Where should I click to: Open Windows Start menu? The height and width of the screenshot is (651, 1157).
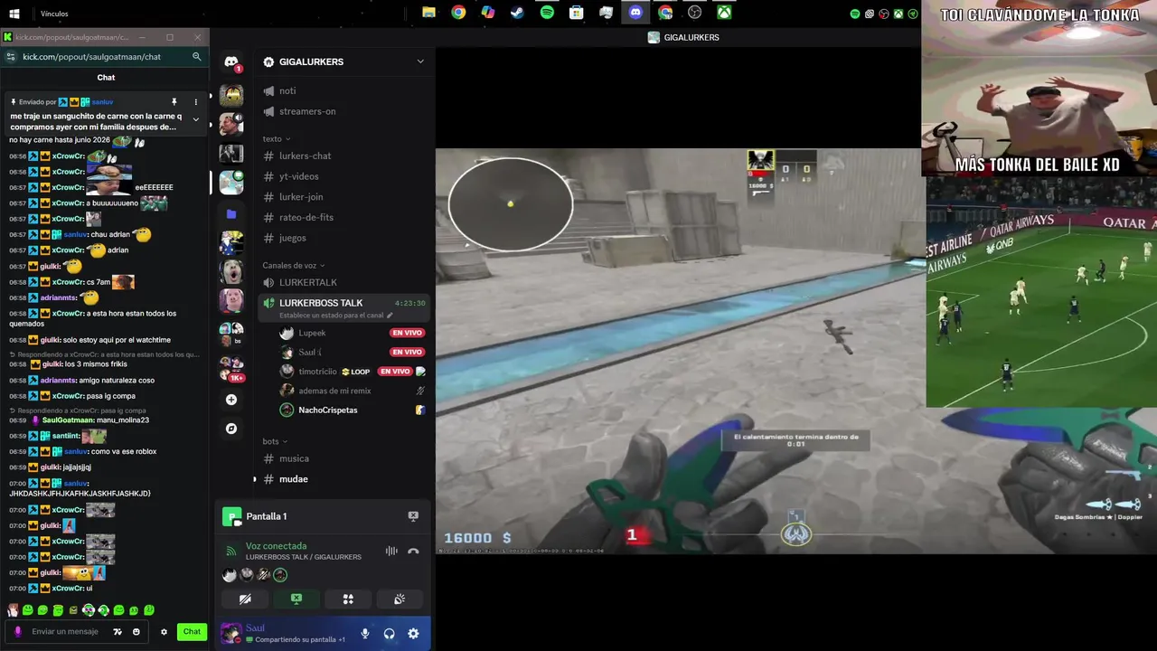tap(14, 14)
